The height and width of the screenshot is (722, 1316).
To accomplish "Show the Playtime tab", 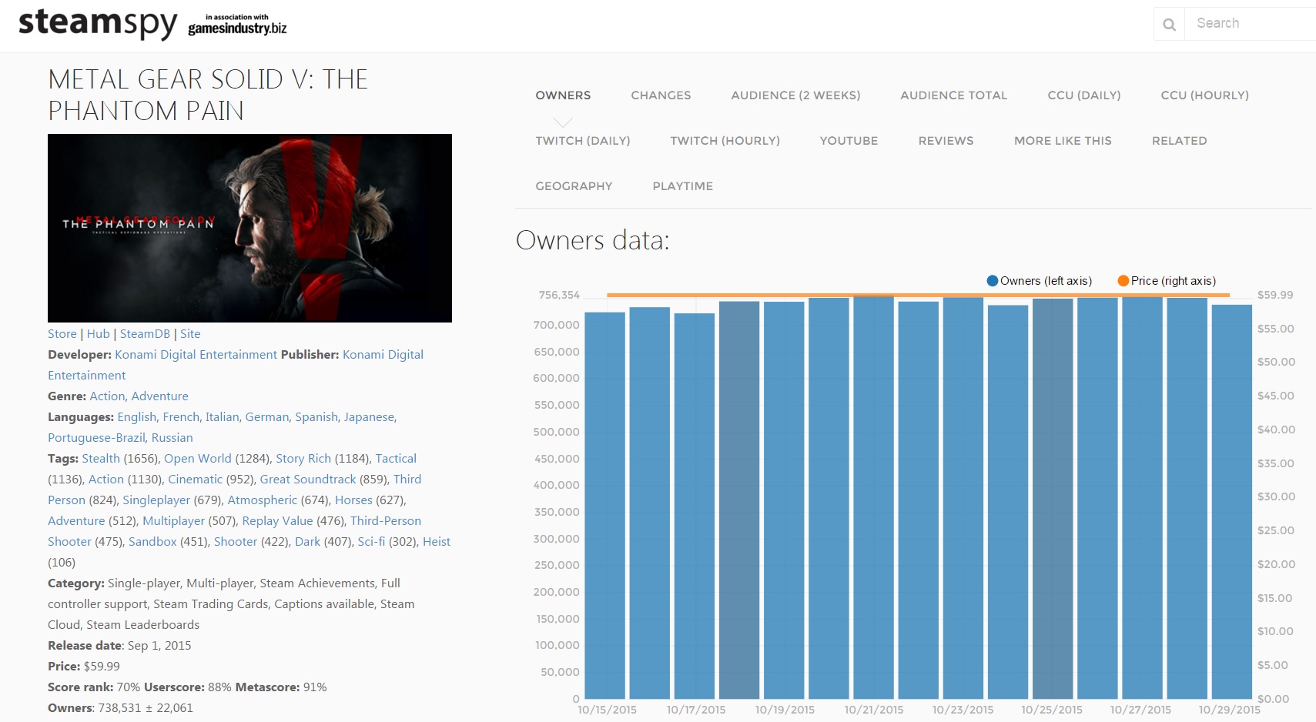I will 682,186.
